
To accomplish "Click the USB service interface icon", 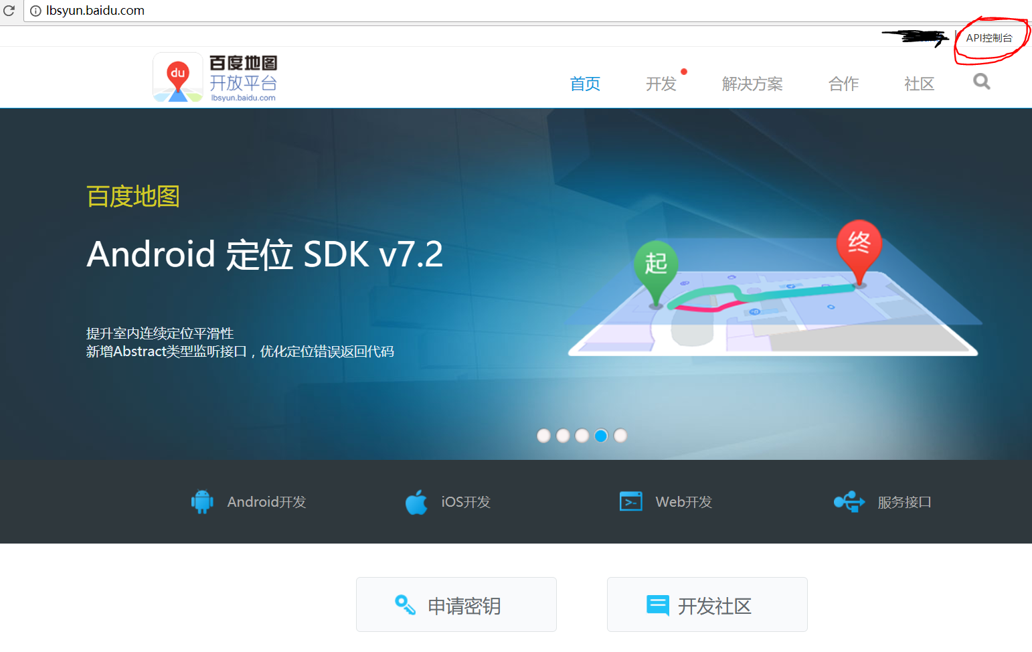I will click(x=849, y=501).
